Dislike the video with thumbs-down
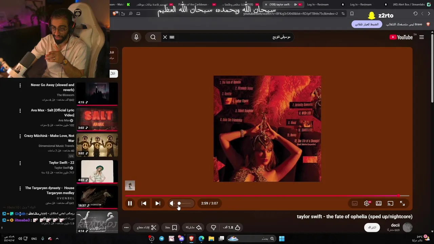 click(213, 227)
